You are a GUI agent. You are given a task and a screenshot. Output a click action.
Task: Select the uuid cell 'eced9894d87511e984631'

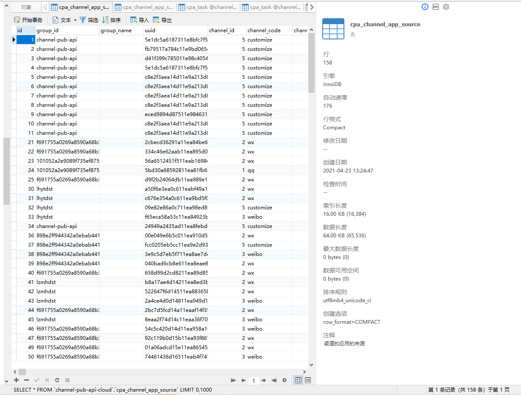pos(176,114)
